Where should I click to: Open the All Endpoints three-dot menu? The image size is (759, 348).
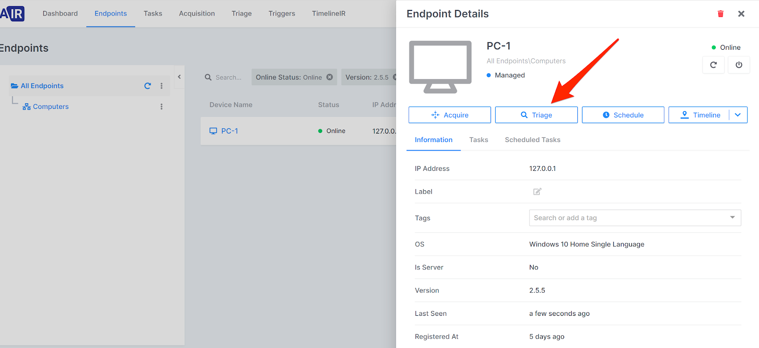click(x=161, y=86)
